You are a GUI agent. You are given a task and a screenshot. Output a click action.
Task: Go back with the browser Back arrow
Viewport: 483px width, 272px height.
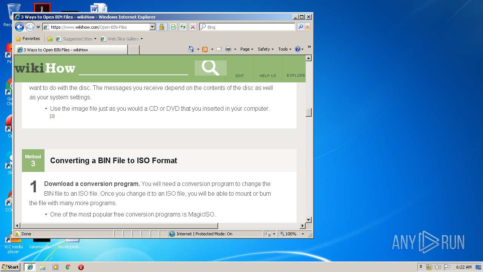19,27
